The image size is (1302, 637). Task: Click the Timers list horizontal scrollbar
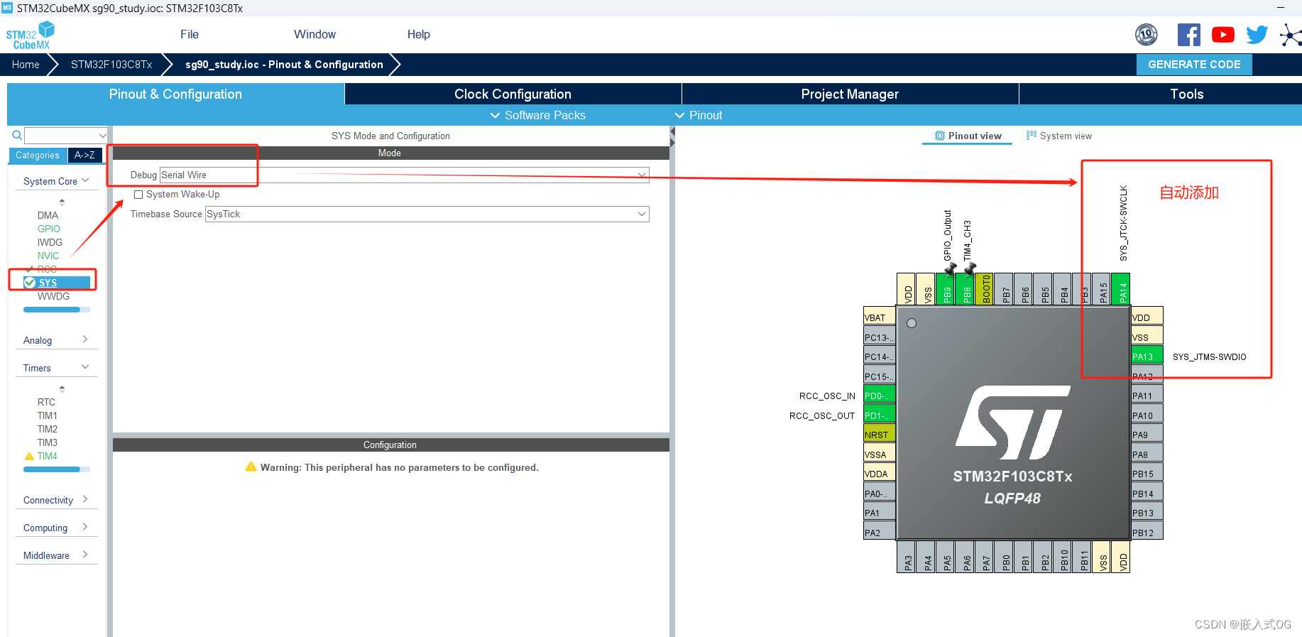56,469
